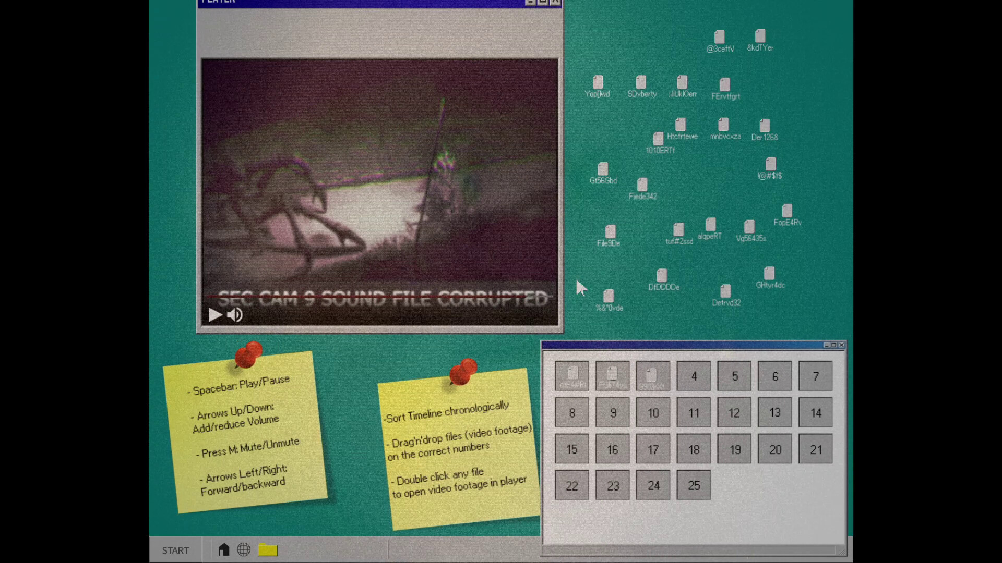Click timeline slot number 13
The image size is (1002, 563).
pos(775,413)
